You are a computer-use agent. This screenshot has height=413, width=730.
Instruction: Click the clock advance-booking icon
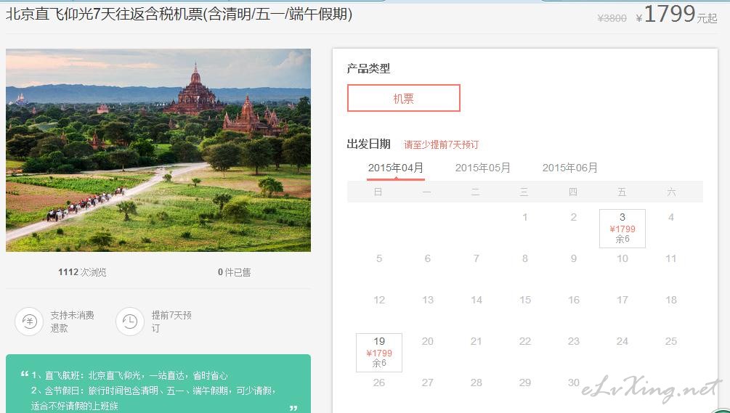click(x=130, y=322)
